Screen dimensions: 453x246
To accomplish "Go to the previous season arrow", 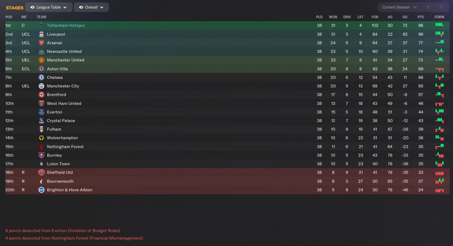I will coord(428,7).
